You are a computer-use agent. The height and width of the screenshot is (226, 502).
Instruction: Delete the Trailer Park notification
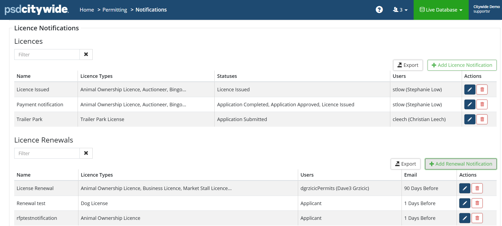(482, 119)
